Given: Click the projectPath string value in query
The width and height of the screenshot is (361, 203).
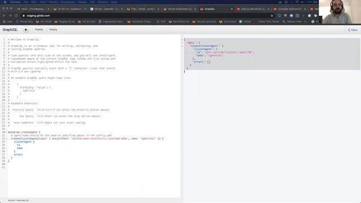Looking at the screenshot, I should tap(99, 139).
